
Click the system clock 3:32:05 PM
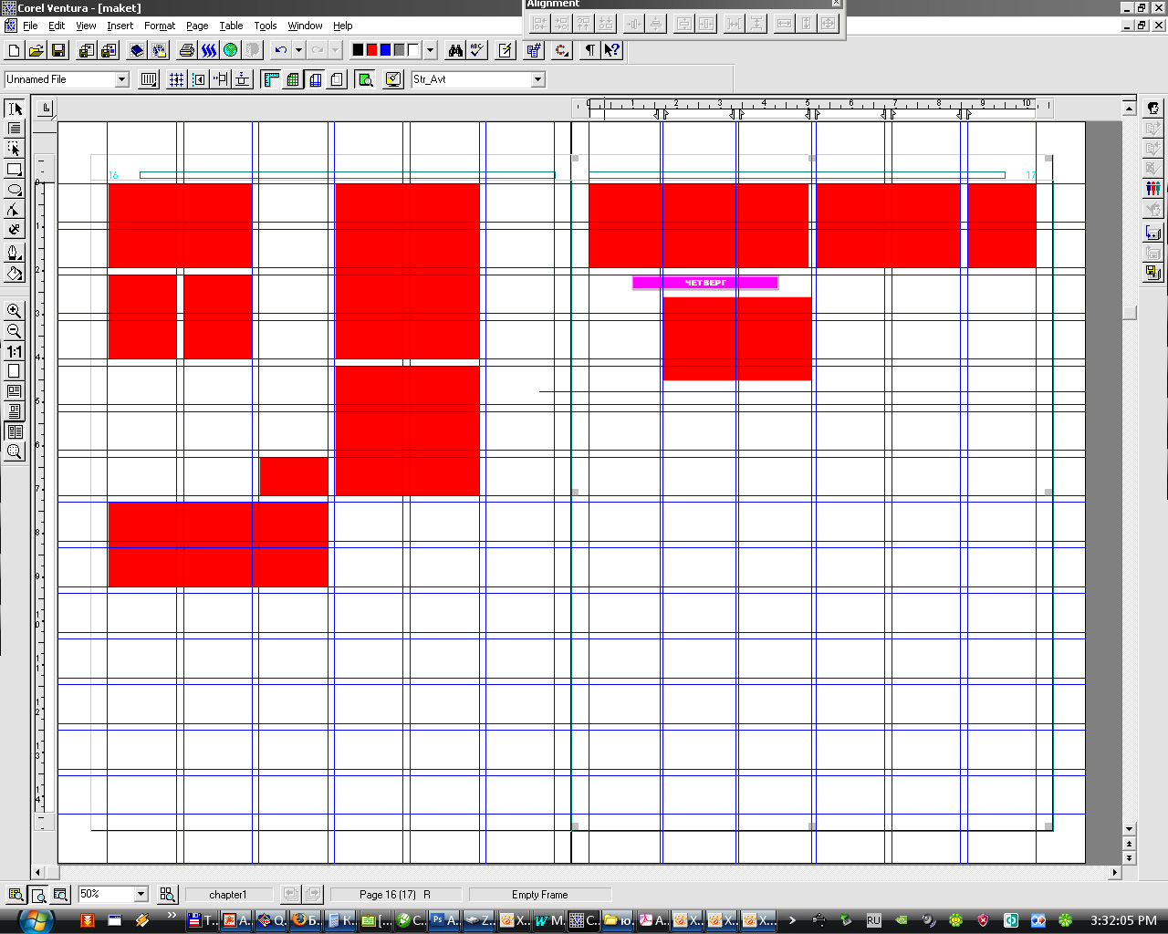point(1123,920)
